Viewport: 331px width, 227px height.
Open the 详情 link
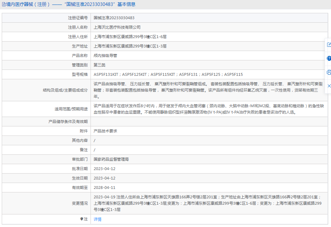[x=98, y=219]
